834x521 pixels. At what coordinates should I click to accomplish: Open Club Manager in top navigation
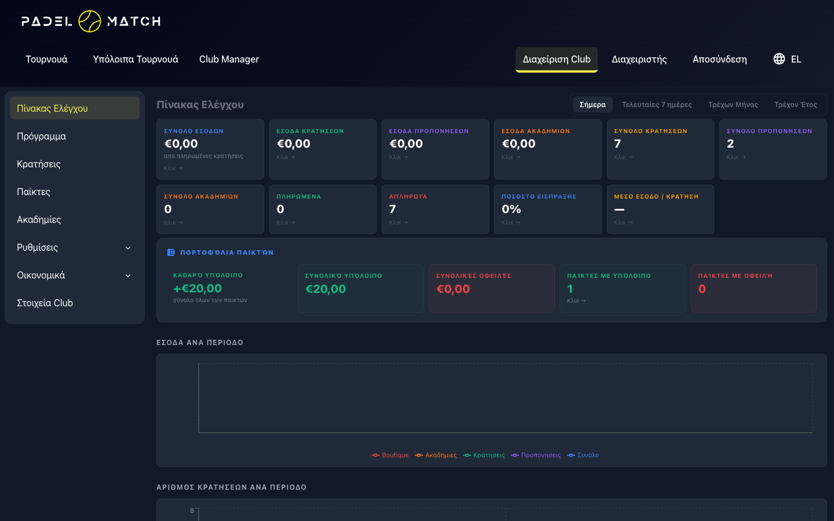click(229, 59)
